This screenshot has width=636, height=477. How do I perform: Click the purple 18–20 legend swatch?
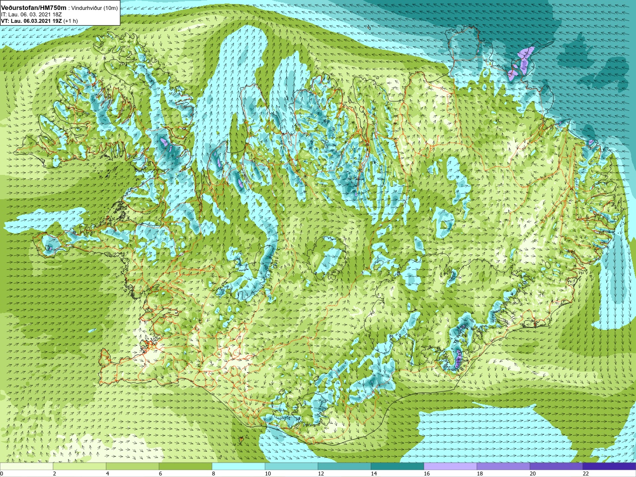tap(503, 467)
